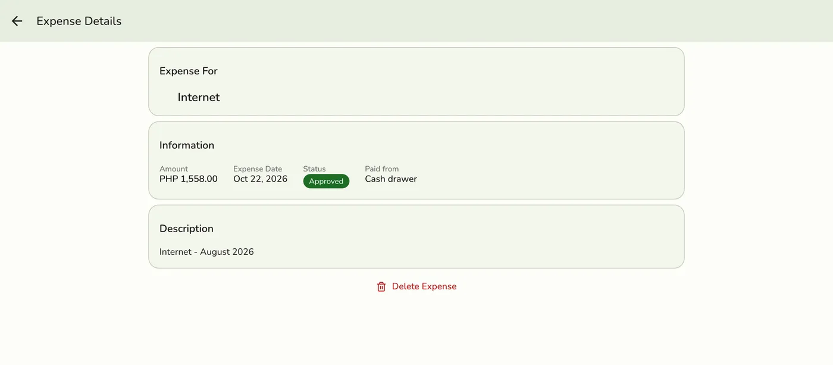The image size is (833, 365).
Task: Select the Expense Details page title
Action: pos(79,21)
